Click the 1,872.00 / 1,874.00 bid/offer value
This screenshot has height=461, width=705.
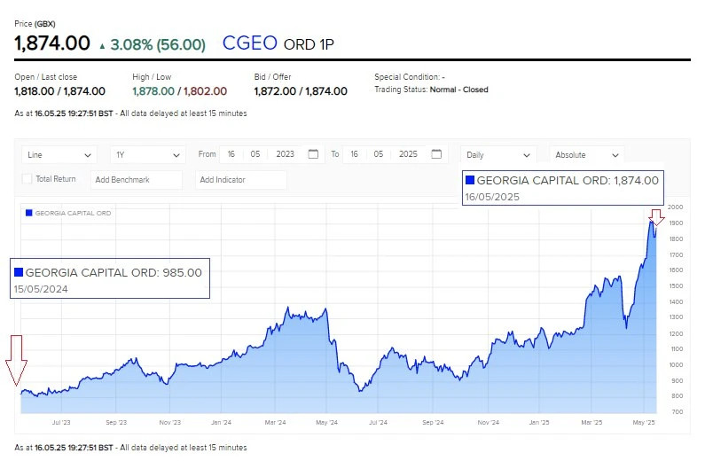point(301,91)
